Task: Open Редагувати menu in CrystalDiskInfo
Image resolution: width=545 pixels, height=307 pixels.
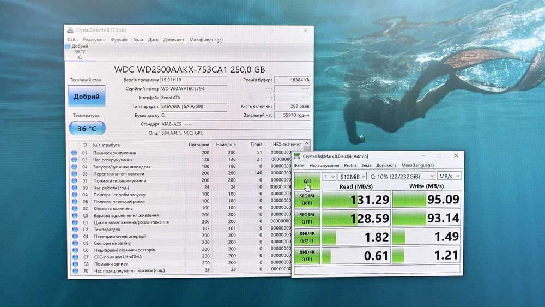Action: [94, 40]
